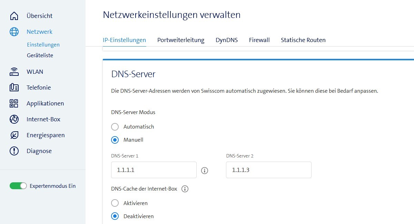Viewport: 414px width, 224px height.
Task: Click the WLAN antenna icon
Action: 14,71
